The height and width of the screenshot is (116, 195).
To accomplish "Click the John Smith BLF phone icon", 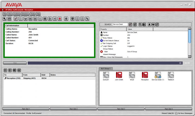I will [119, 75].
